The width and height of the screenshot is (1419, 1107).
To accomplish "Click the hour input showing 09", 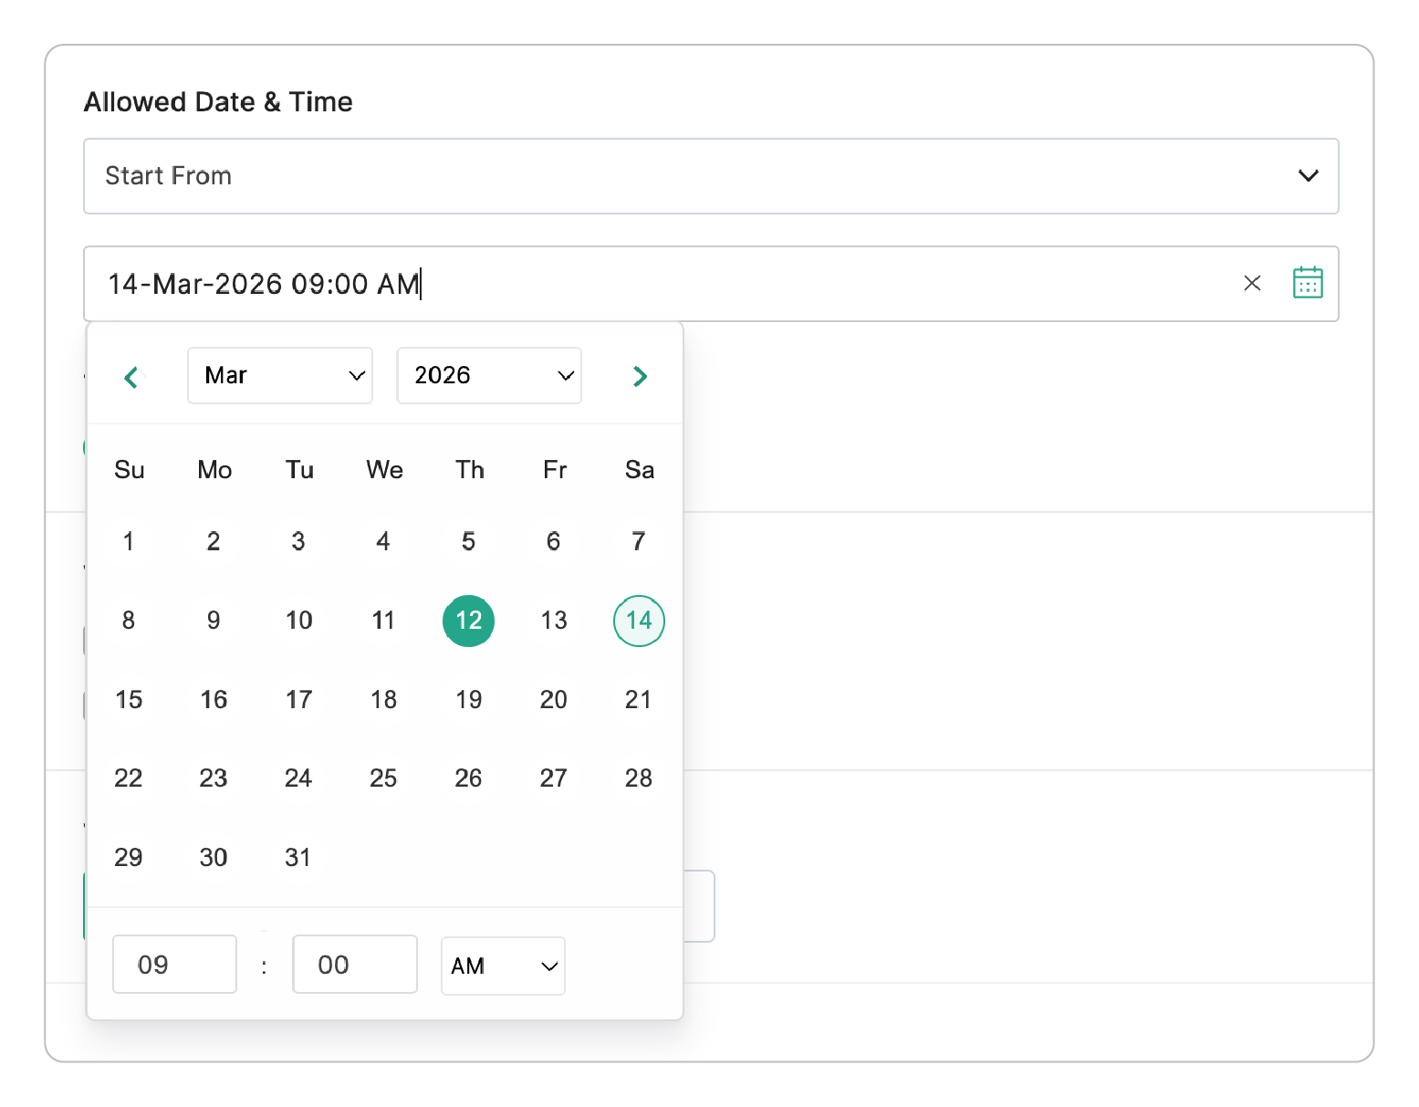I will (x=174, y=964).
